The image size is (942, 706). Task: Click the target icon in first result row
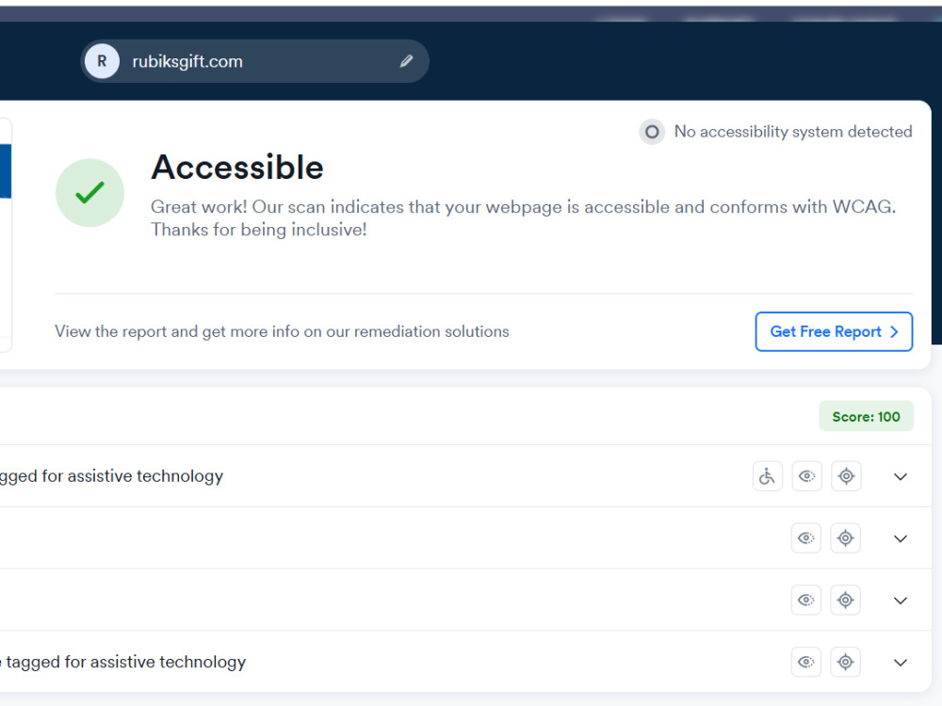[846, 476]
